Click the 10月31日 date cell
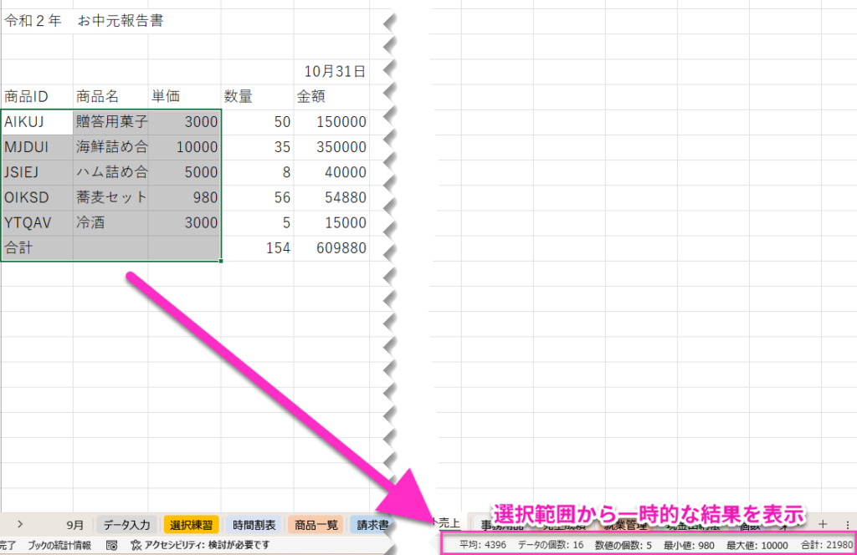 point(331,72)
